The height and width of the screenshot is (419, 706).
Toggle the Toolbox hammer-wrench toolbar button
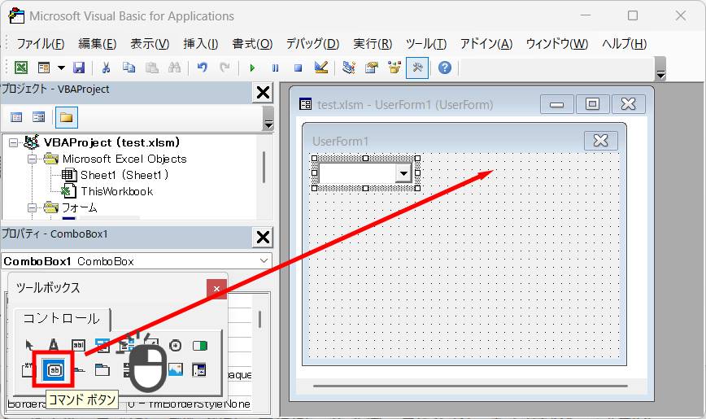coord(417,68)
